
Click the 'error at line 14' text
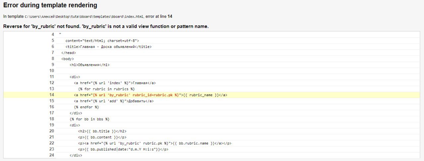tap(159, 16)
